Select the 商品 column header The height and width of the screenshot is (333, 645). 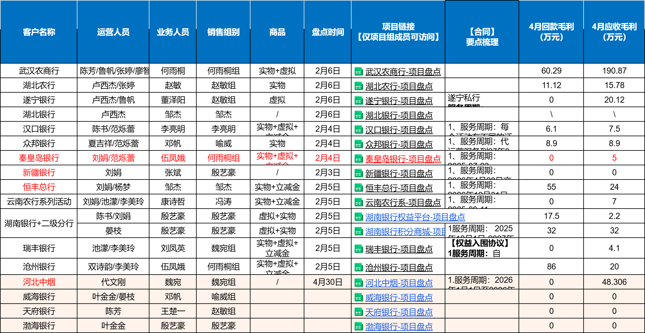(x=277, y=32)
